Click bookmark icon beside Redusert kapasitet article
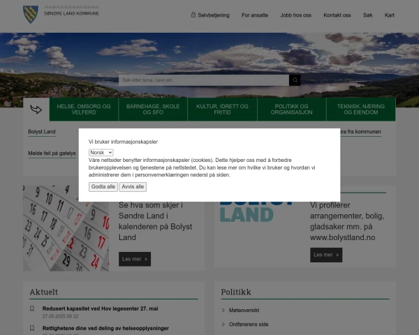The width and height of the screenshot is (419, 335). coord(32,308)
